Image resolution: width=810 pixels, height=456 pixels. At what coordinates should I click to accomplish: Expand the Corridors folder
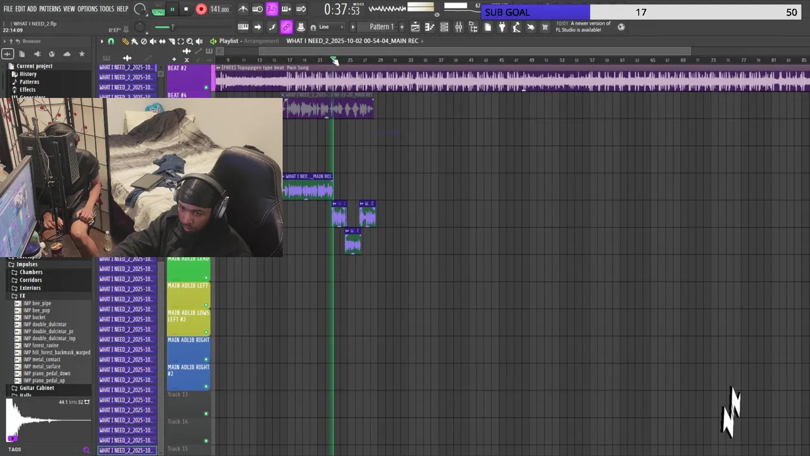coord(30,280)
